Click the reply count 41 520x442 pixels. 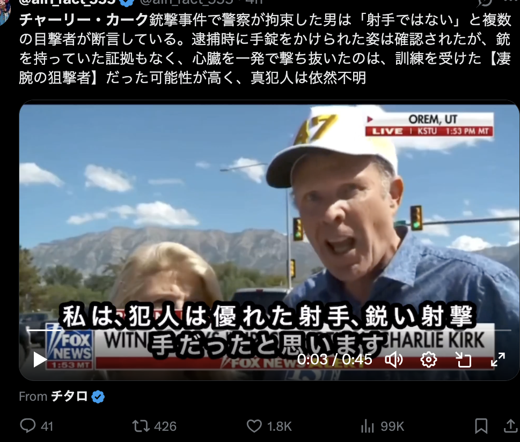47,426
